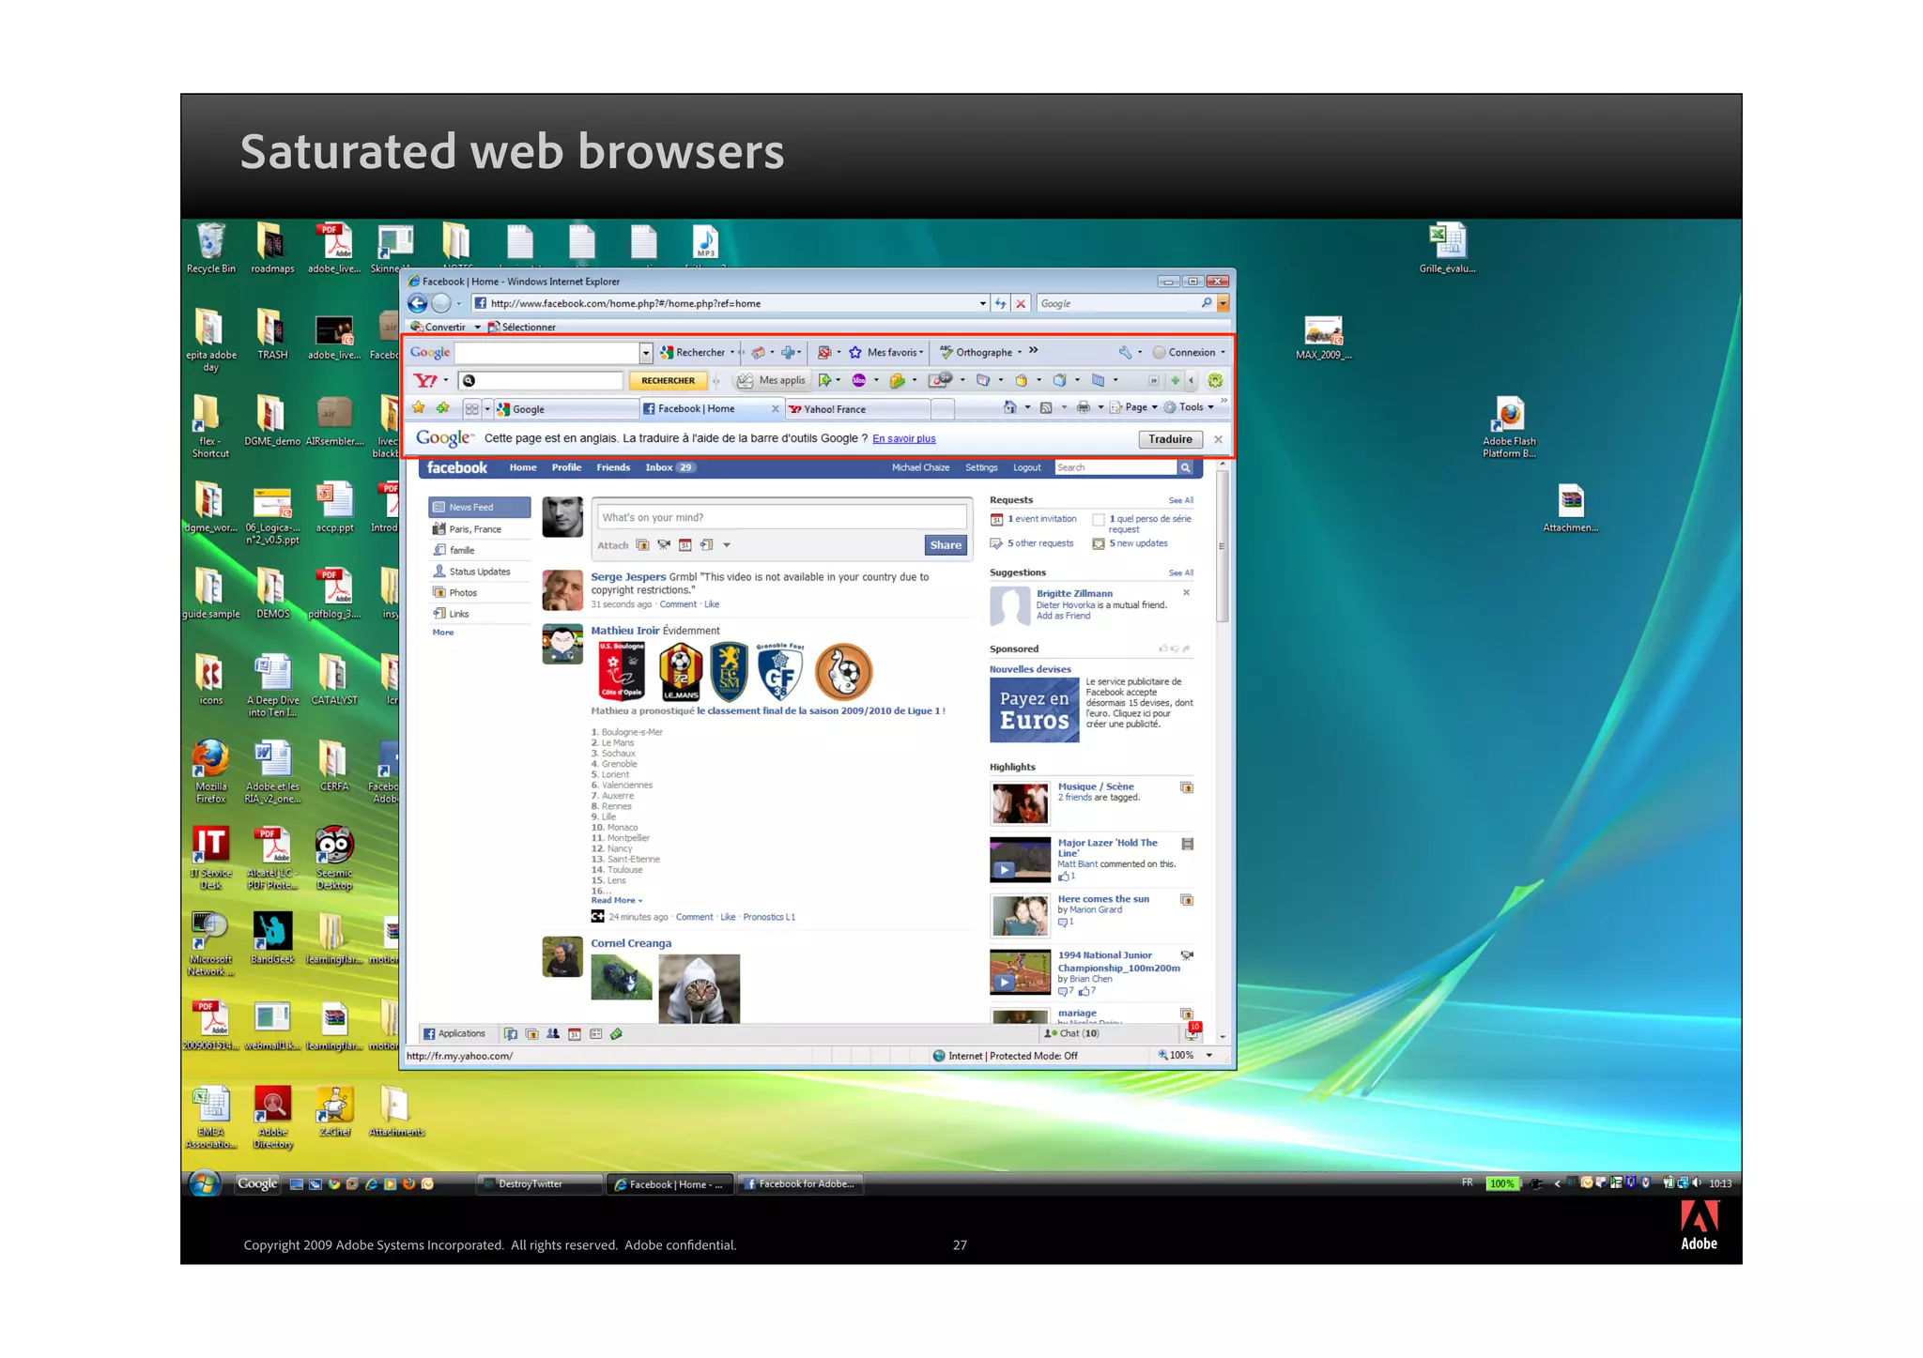1923x1358 pixels.
Task: Switch to the Yahoo! France tab
Action: point(834,409)
